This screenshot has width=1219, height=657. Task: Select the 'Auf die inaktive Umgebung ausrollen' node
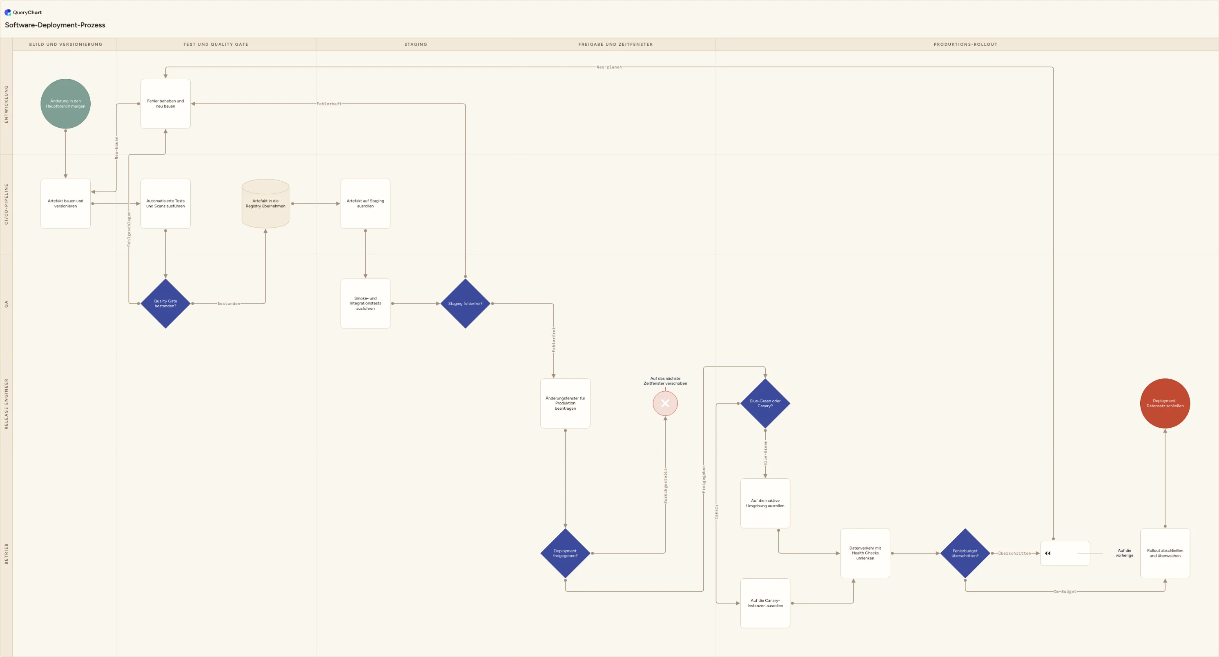coord(765,503)
